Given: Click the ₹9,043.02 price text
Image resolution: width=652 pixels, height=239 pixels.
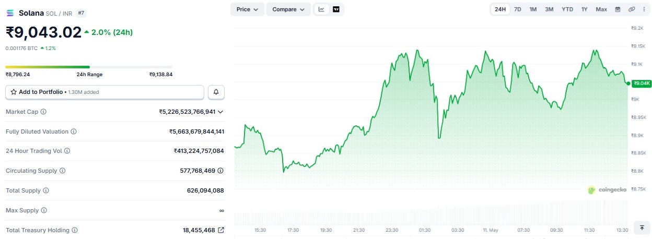Looking at the screenshot, I should coord(43,32).
